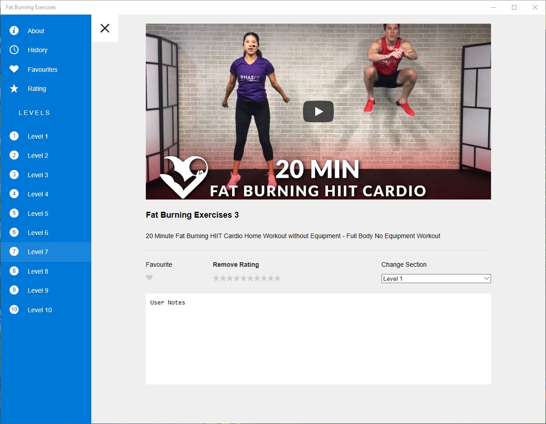The image size is (546, 424).
Task: Select the Level 1 circle badge
Action: pyautogui.click(x=14, y=136)
